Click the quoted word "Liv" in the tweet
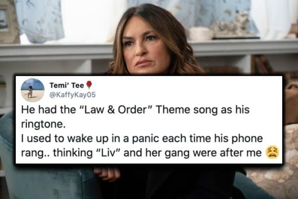Image resolution: width=298 pixels, height=199 pixels. pyautogui.click(x=108, y=153)
